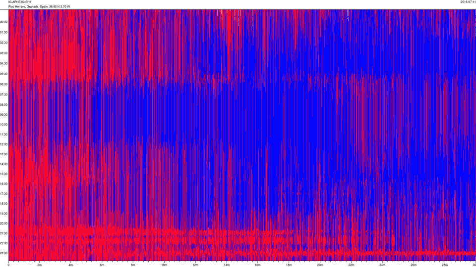Click the 12m minute axis label

coord(195,265)
